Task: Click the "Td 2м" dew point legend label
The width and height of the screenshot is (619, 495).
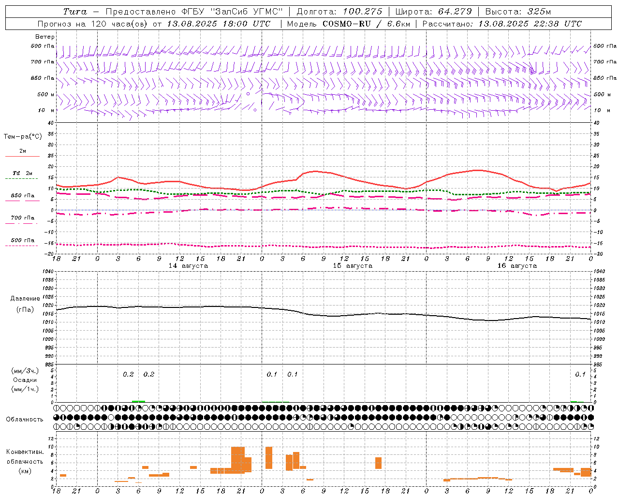Action: 23,173
